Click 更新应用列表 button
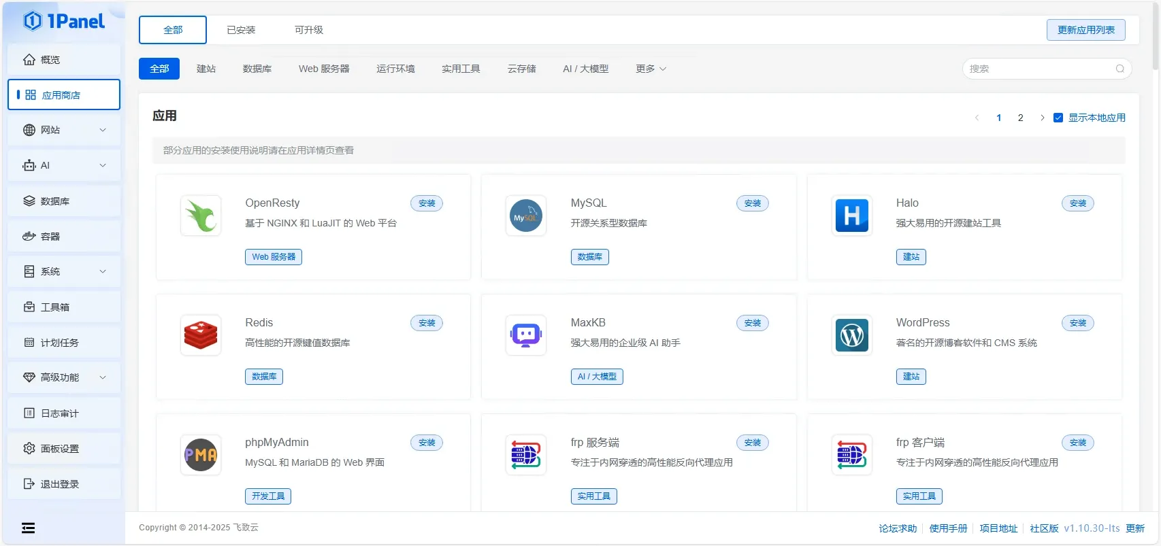This screenshot has height=546, width=1161. [x=1086, y=30]
